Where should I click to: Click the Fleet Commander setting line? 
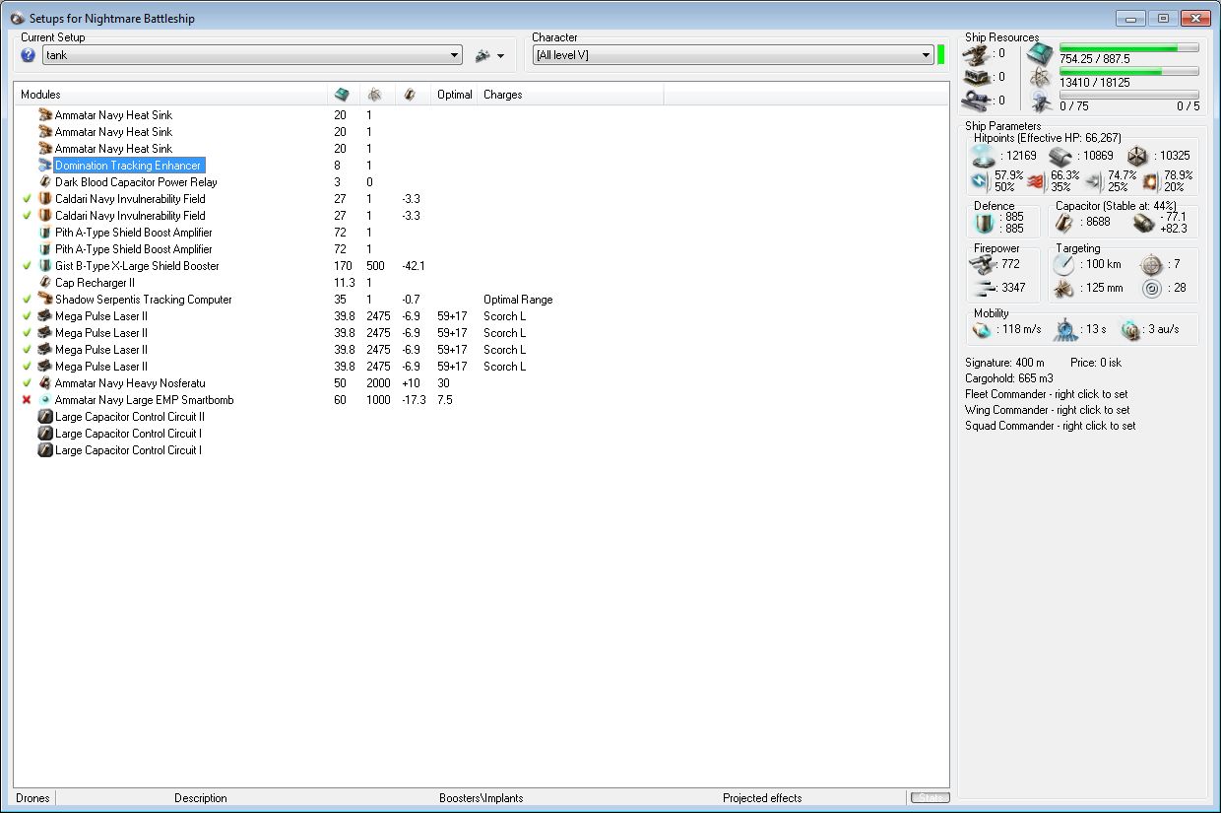tap(1047, 394)
